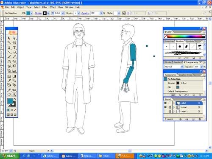Screen dimensions: 212x159
Task: Select the Line Segment tool
Action: click(9, 52)
